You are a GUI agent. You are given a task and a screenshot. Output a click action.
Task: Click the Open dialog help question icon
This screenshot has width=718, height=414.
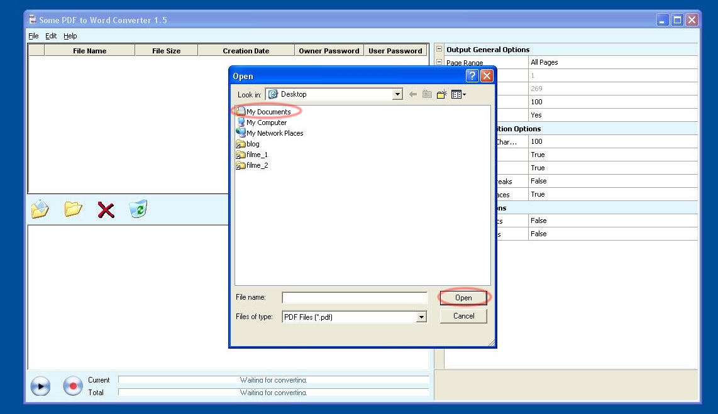472,75
